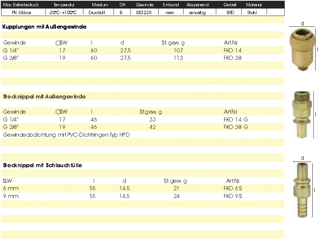The height and width of the screenshot is (240, 319).
Task: Click the Medium column header
Action: click(x=100, y=5)
